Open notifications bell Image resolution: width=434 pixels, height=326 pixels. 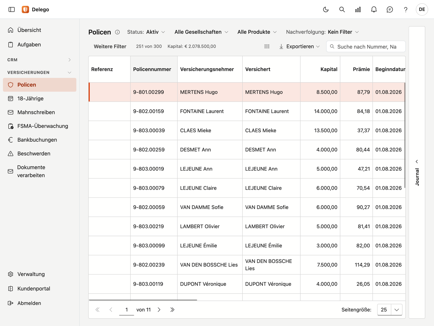(x=374, y=10)
